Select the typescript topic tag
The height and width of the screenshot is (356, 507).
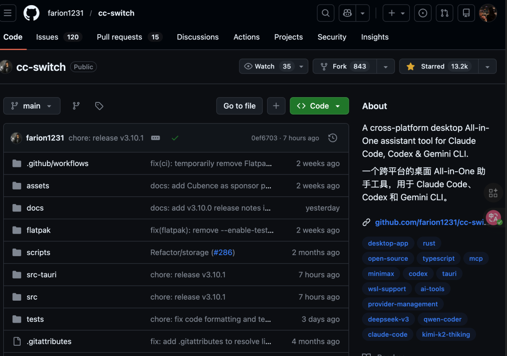(x=438, y=258)
